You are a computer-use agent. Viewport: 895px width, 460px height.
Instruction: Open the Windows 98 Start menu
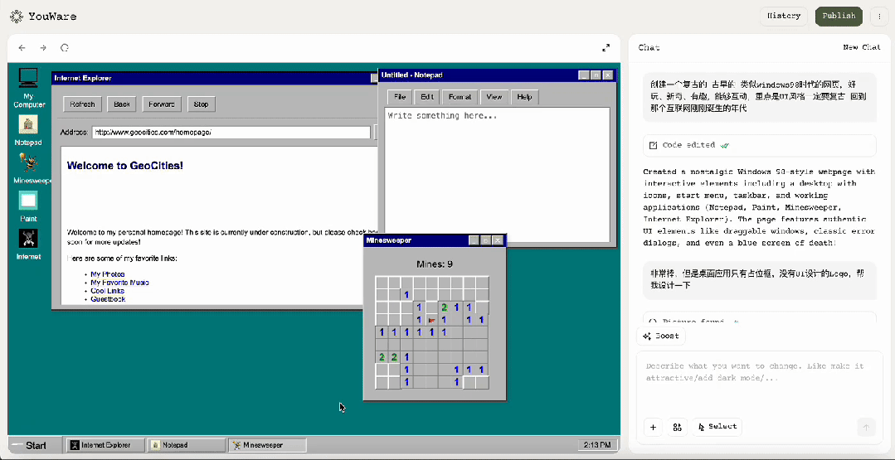(34, 445)
